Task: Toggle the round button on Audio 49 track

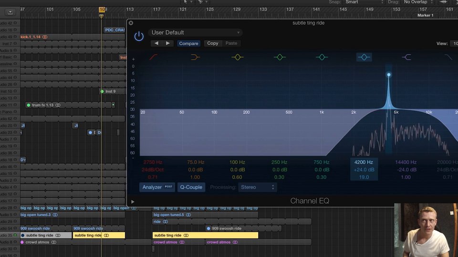Action: pos(15,37)
